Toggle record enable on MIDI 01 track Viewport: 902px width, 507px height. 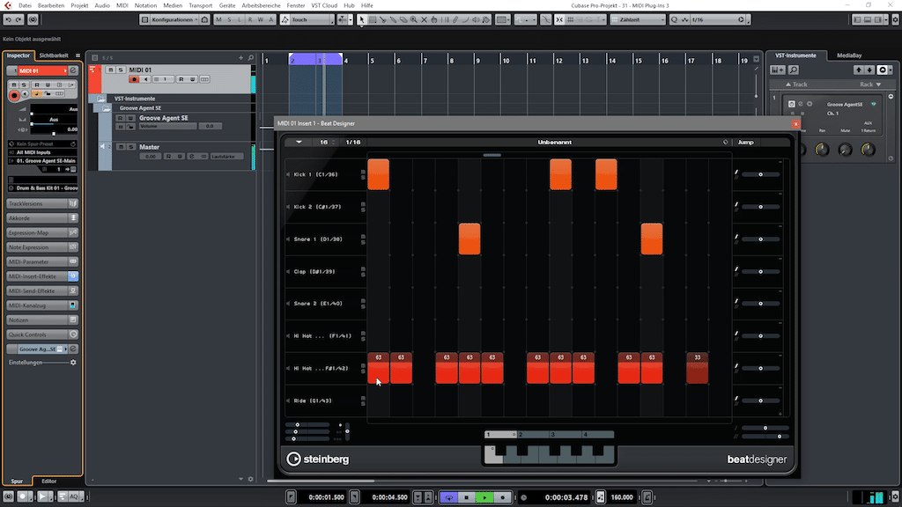click(134, 79)
